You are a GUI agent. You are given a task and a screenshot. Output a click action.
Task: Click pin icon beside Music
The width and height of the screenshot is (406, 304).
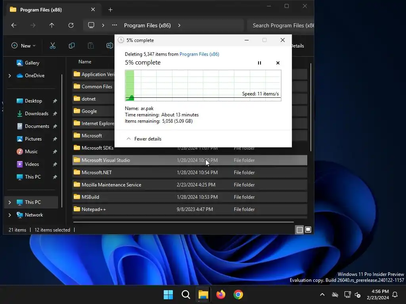click(x=55, y=152)
